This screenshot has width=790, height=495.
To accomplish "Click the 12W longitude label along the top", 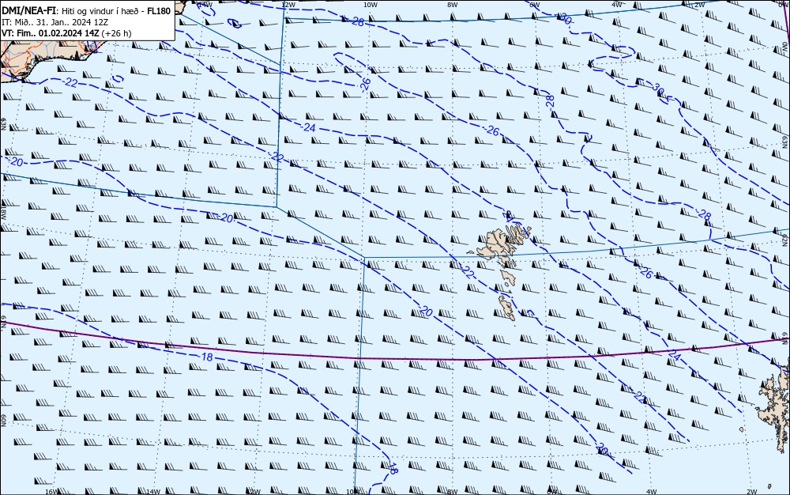I will point(288,5).
